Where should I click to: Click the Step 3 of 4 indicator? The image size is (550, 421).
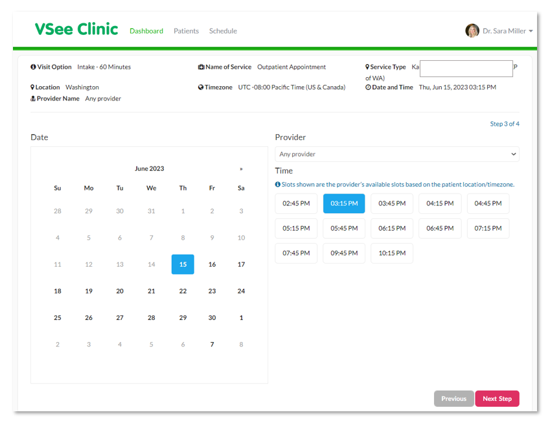(505, 124)
